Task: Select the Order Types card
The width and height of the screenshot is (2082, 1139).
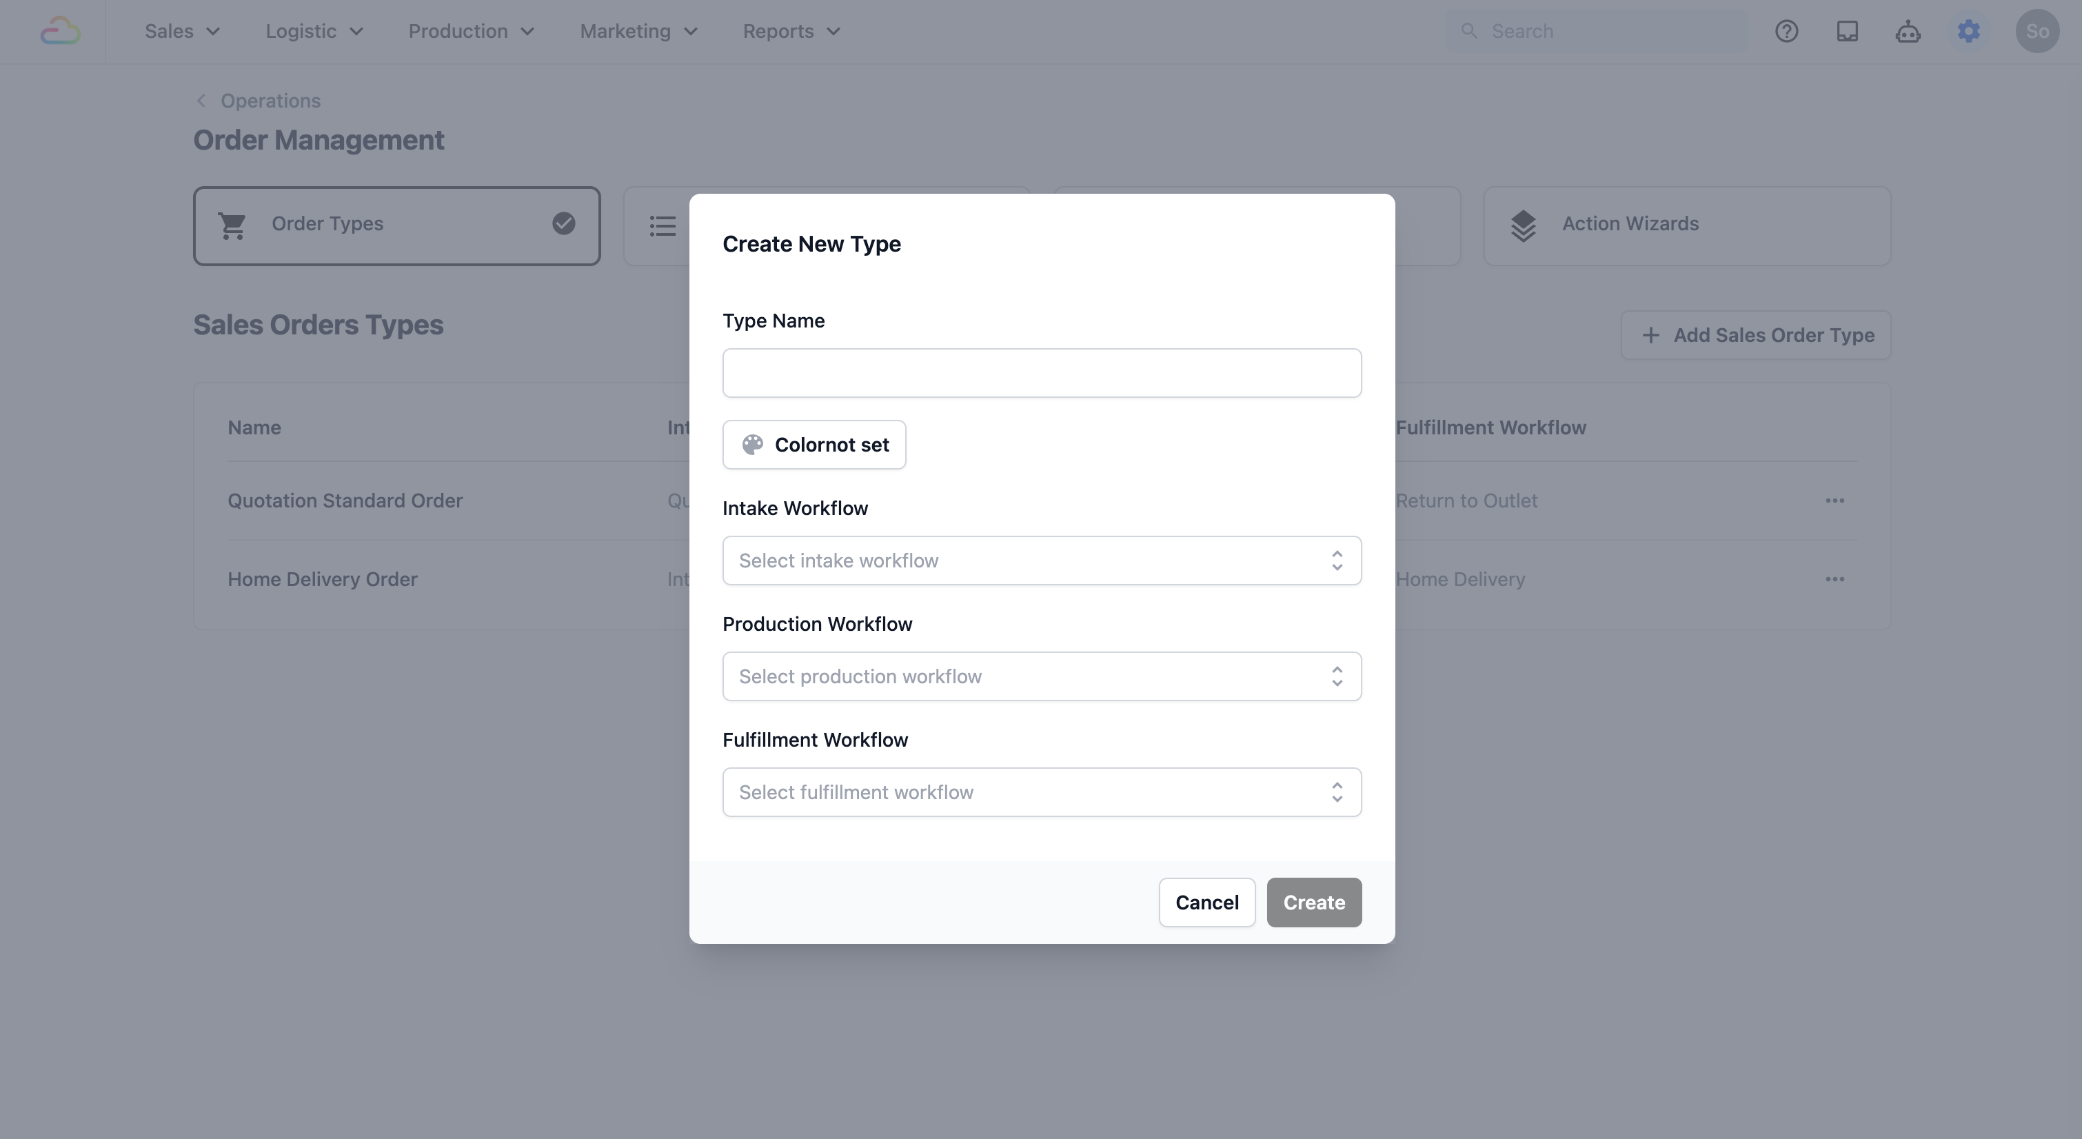Action: (x=396, y=225)
